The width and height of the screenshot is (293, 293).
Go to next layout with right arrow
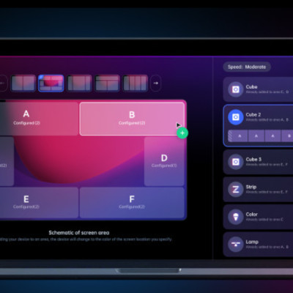156,84
